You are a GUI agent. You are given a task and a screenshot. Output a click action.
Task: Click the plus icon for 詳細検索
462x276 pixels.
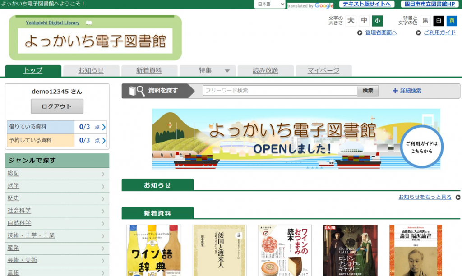click(x=395, y=91)
